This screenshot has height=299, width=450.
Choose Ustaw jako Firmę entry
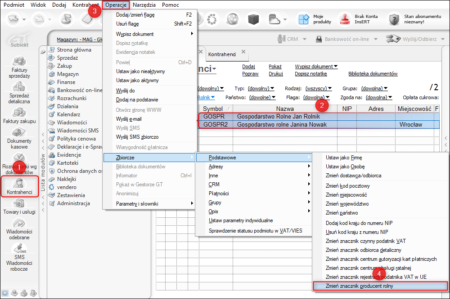tap(380, 158)
